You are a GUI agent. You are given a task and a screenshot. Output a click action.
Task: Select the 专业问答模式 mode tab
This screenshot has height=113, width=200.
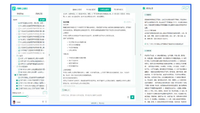click(91, 10)
